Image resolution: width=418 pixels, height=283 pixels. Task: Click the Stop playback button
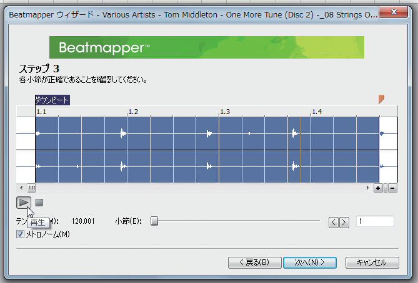(39, 203)
